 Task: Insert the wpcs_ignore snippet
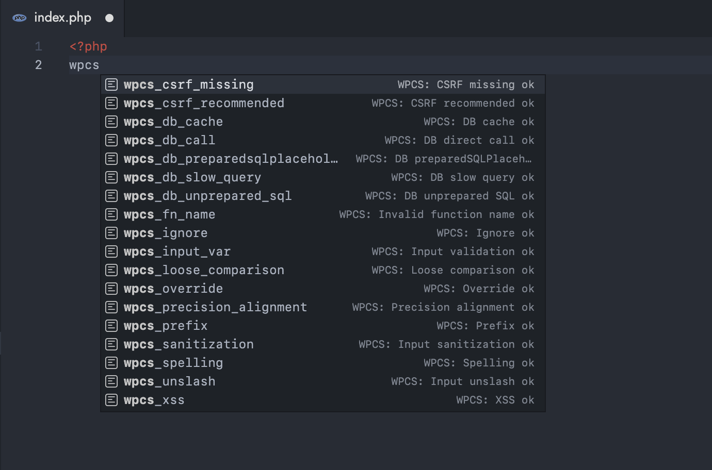coord(323,233)
